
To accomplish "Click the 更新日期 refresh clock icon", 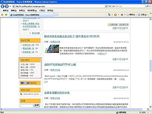I will click(22, 94).
